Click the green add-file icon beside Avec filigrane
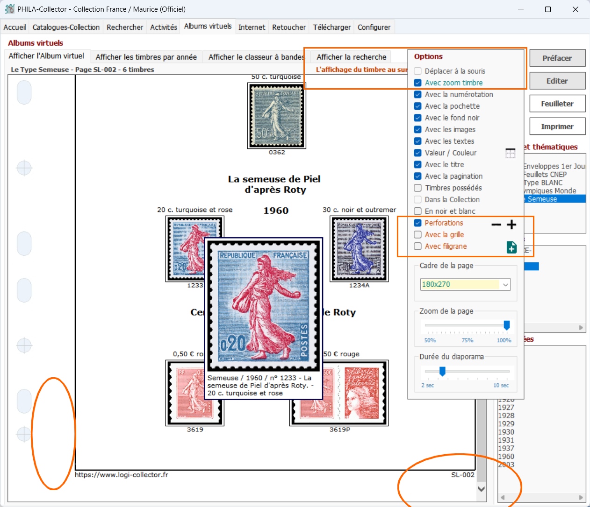590x507 pixels. [x=511, y=247]
